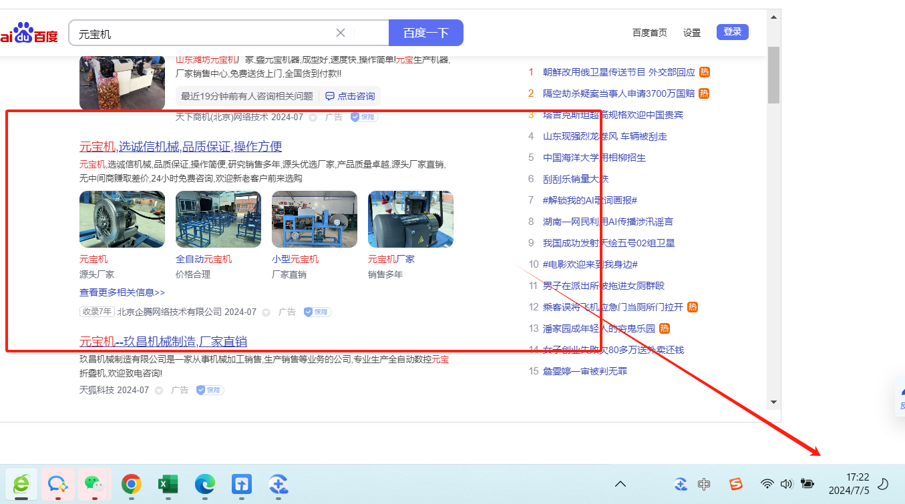Open the blue cloud-plus app in taskbar
Image resolution: width=905 pixels, height=504 pixels.
[278, 484]
